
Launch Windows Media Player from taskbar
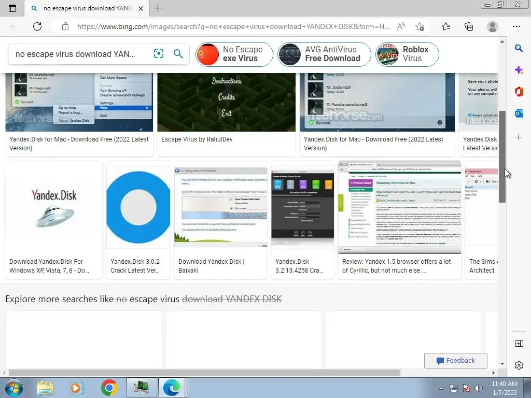[x=77, y=388]
